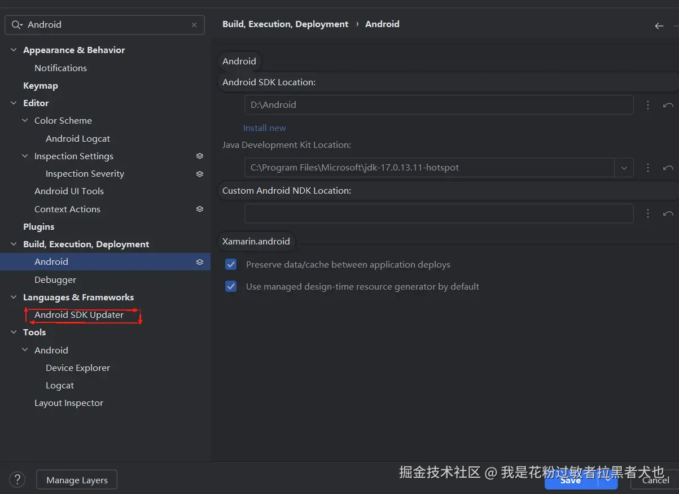Select Notifications settings page

pyautogui.click(x=60, y=68)
